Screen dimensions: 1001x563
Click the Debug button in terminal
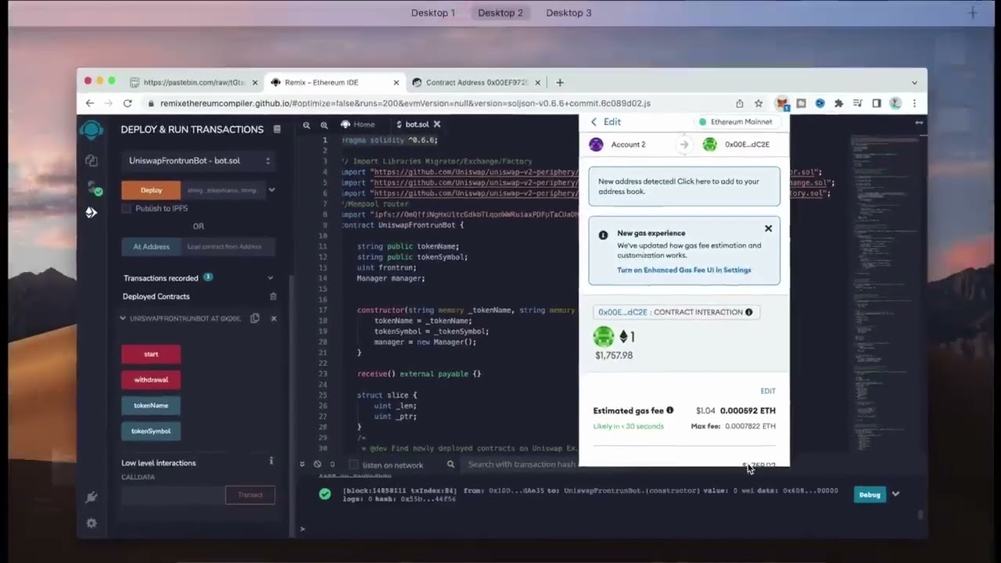870,494
